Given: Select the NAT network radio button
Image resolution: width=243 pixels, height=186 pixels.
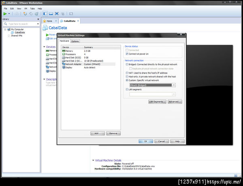Looking at the screenshot, I should (x=127, y=73).
